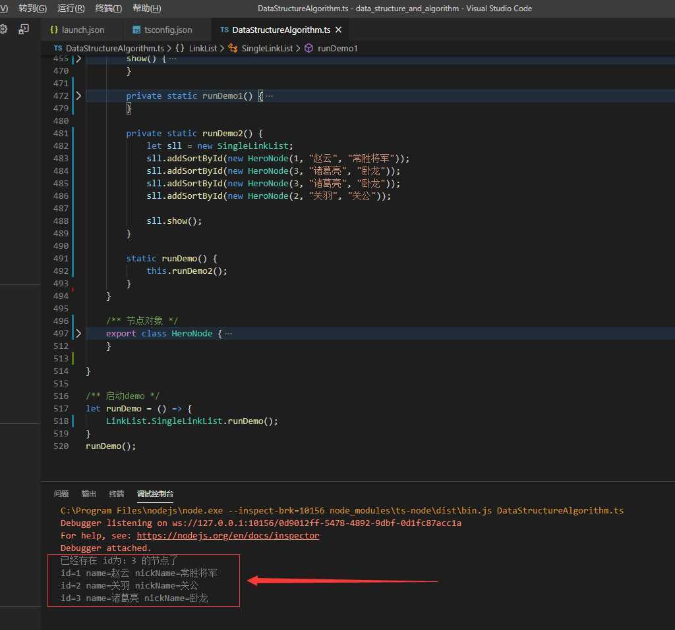
Task: Click the TS icon on DataStructureAlgorithm.ts tab
Action: tap(224, 30)
